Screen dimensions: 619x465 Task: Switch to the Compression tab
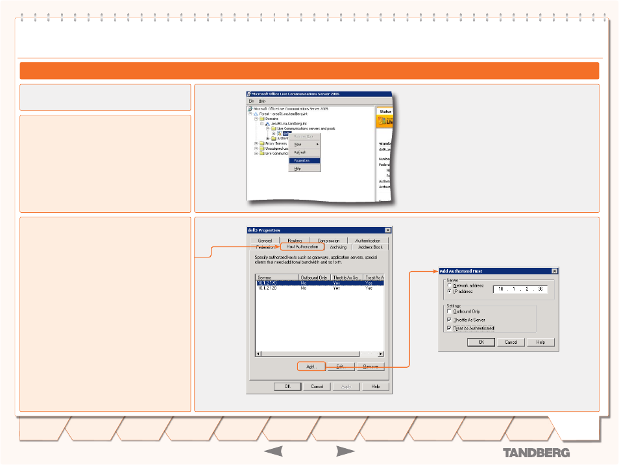[328, 241]
